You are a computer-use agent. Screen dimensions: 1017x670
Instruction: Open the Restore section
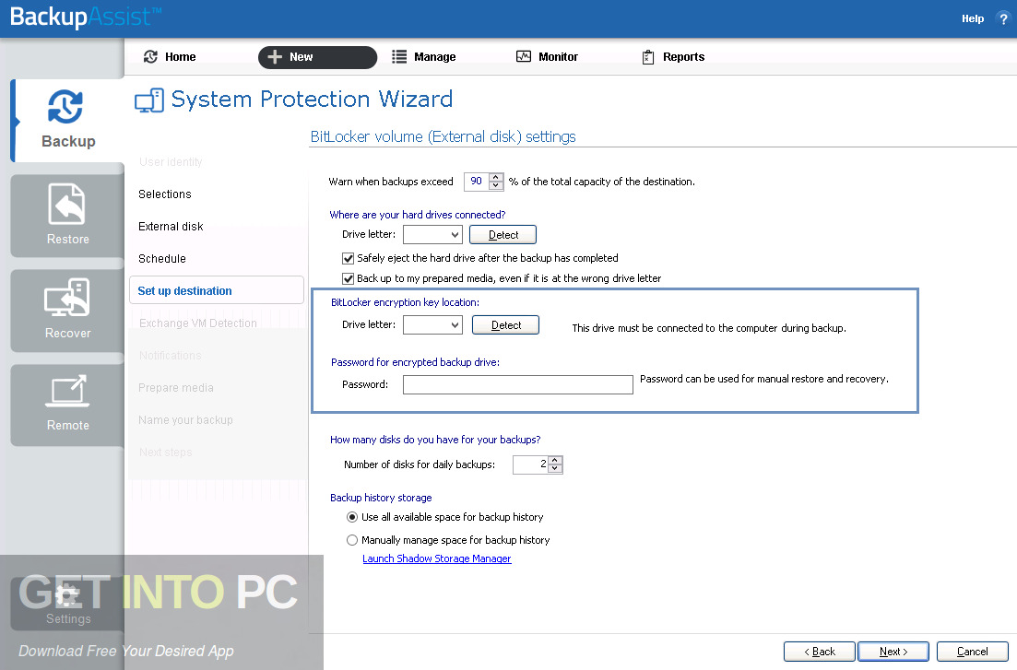(67, 216)
